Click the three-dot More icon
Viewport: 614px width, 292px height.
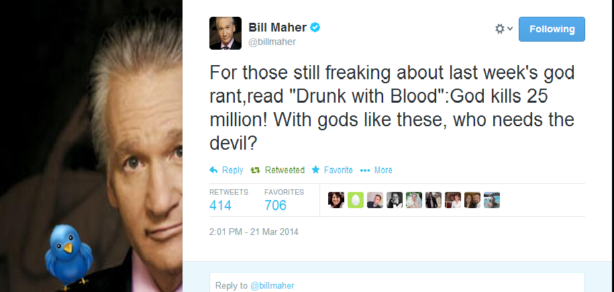tap(365, 170)
